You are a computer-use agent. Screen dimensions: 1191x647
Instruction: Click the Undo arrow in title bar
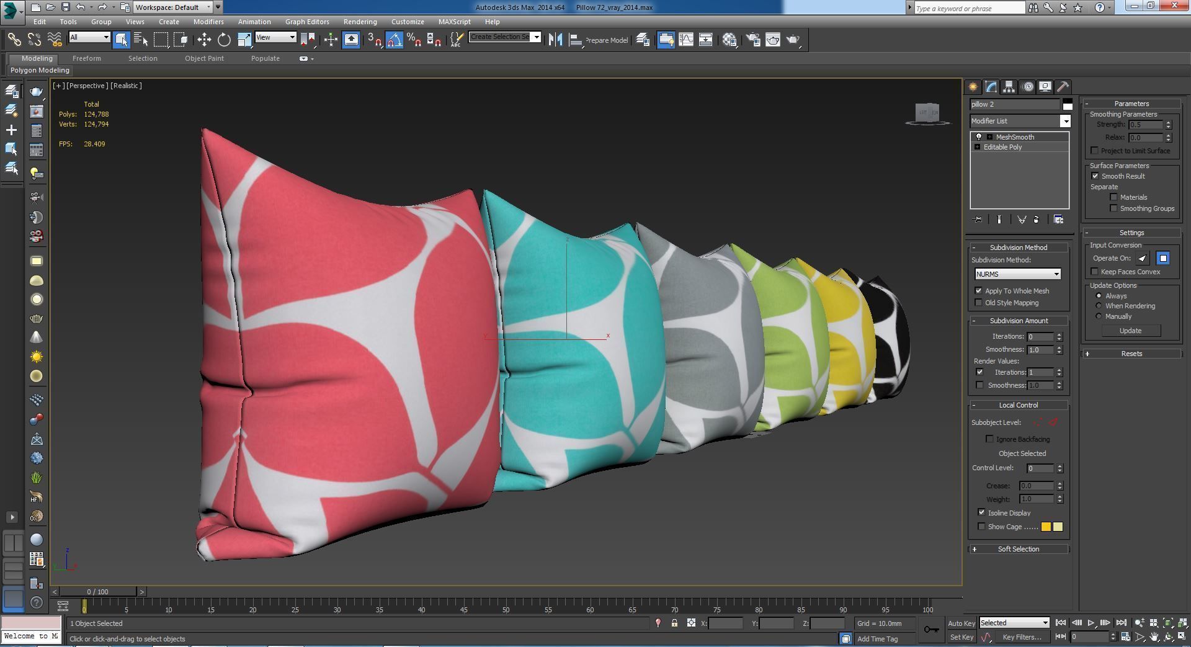[x=81, y=7]
